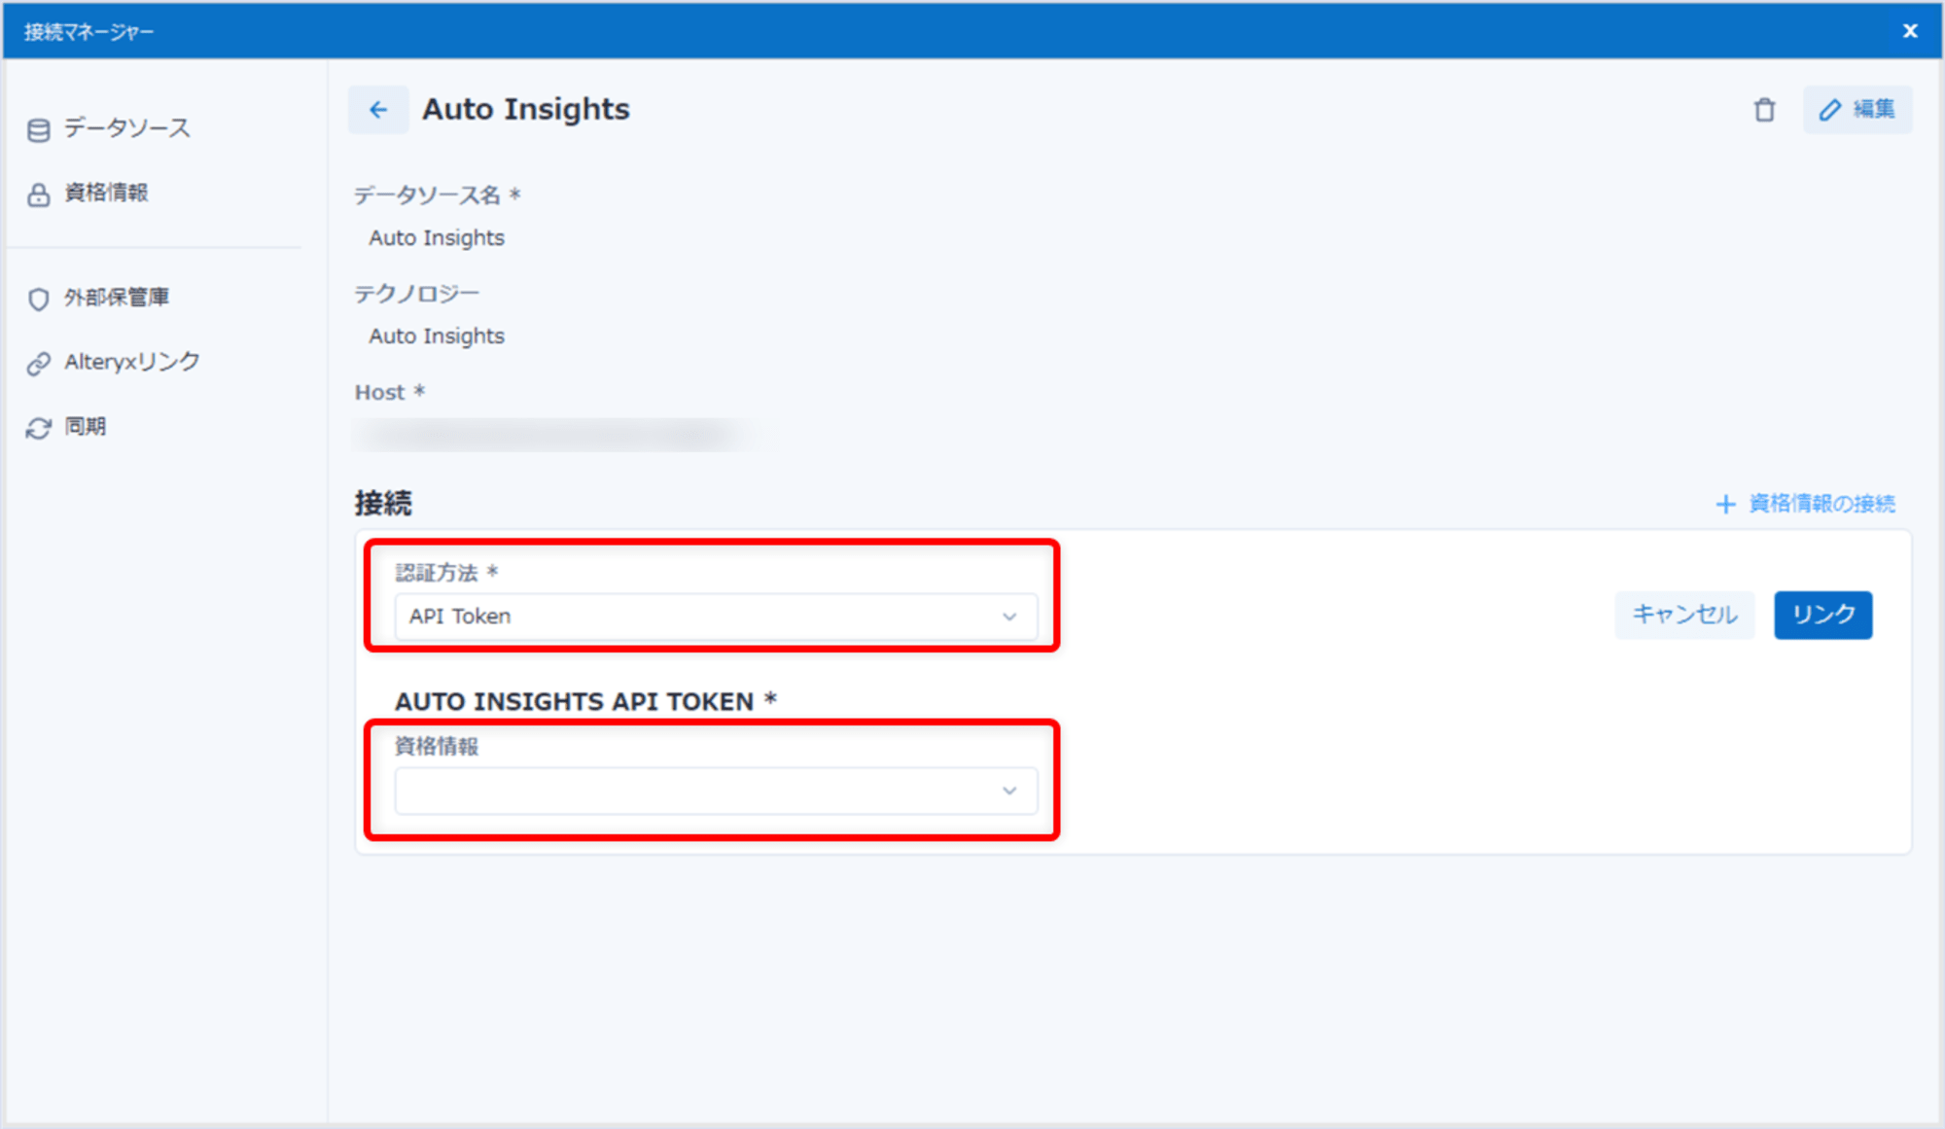Click the 資格情報の接続 link
The width and height of the screenshot is (1945, 1129).
(1821, 504)
